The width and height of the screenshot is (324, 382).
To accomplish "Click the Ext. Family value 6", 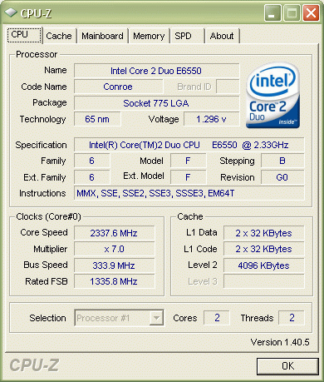I will [x=92, y=177].
